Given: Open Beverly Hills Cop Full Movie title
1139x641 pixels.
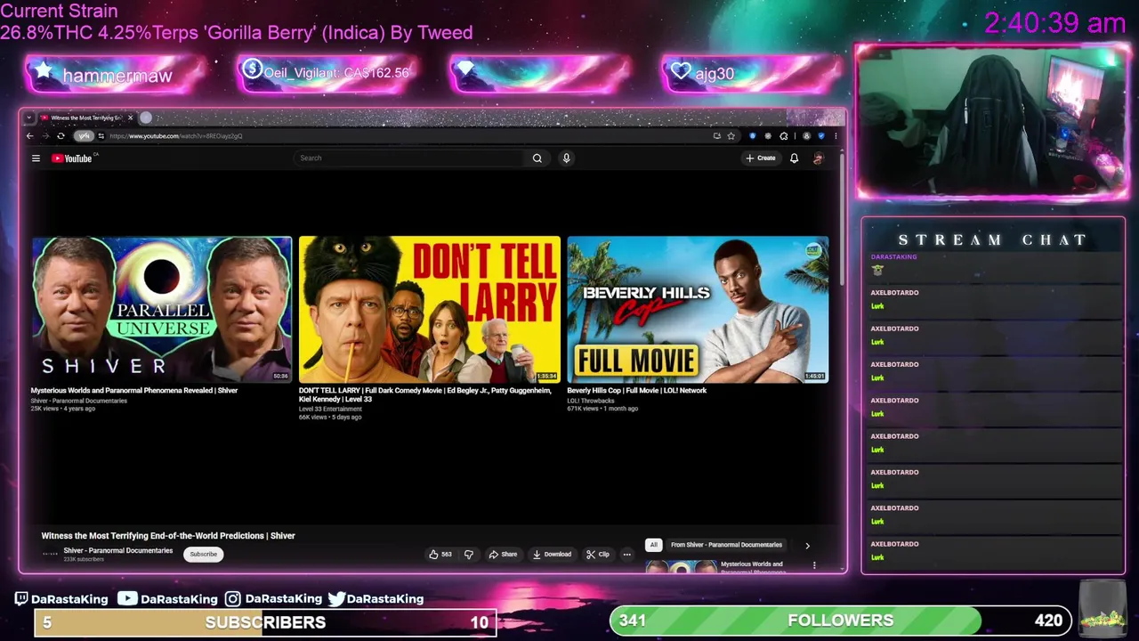Looking at the screenshot, I should [x=637, y=391].
